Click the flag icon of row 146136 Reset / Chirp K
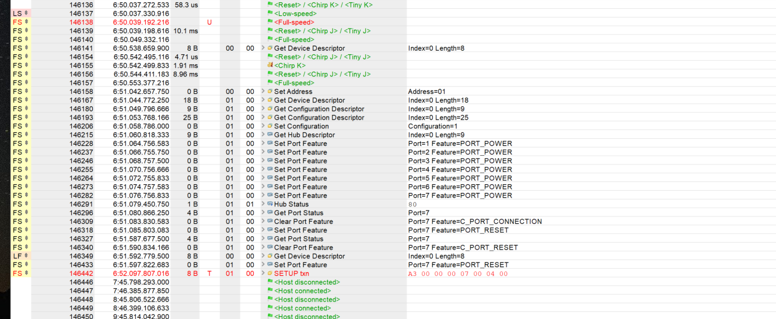 click(270, 5)
